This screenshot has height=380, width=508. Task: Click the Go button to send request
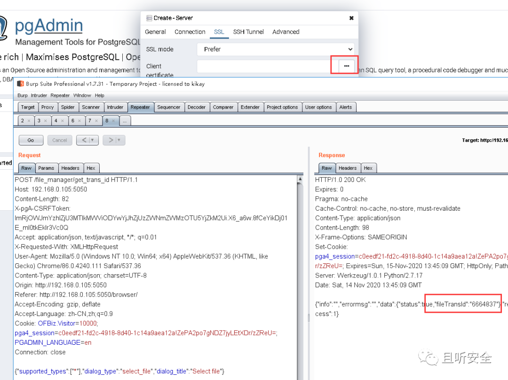point(31,140)
